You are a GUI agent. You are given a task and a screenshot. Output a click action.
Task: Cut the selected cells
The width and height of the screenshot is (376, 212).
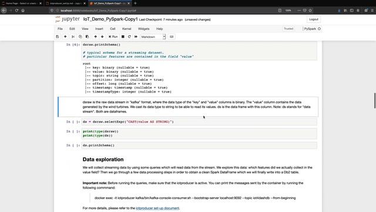coord(73,37)
